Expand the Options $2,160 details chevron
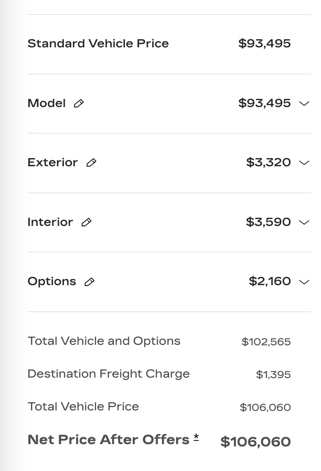This screenshot has width=321, height=471. coord(304,282)
